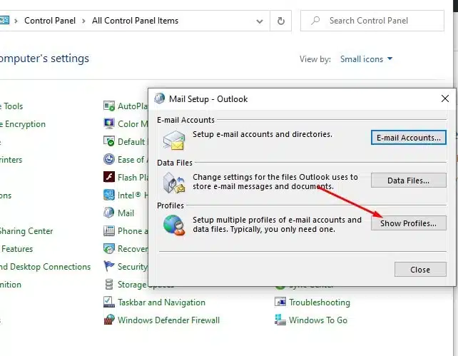Click the Windows Defender Firewall icon
Screen dimensions: 458x356
coord(109,320)
